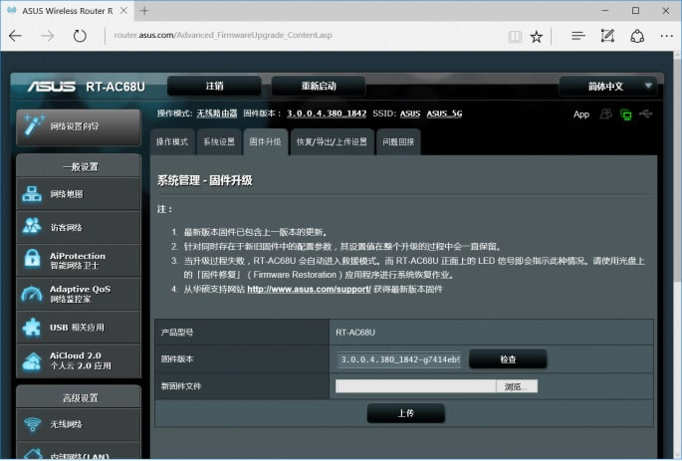Open a new browser tab
This screenshot has width=682, height=461.
[x=144, y=11]
